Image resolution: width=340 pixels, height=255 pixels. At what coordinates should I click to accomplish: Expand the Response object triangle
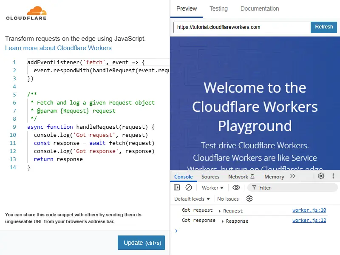[222, 221]
